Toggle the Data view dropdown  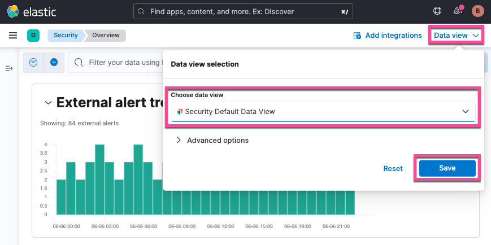(x=457, y=36)
